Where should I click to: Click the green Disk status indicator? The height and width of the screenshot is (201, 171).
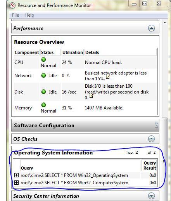point(43,92)
